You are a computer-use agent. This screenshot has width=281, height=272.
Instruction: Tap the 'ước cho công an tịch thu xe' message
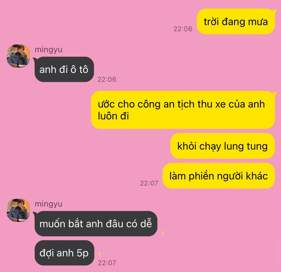point(183,110)
